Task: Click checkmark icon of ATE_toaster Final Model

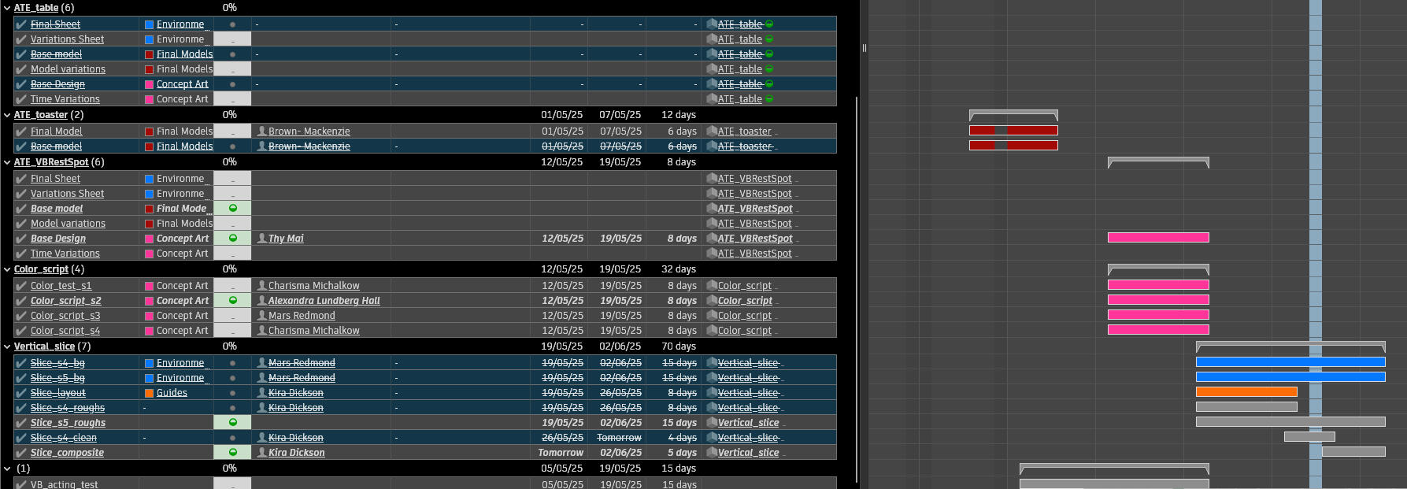Action: (21, 132)
